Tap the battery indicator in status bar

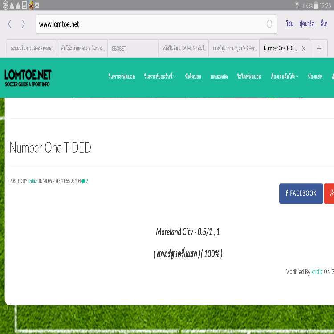pos(316,5)
